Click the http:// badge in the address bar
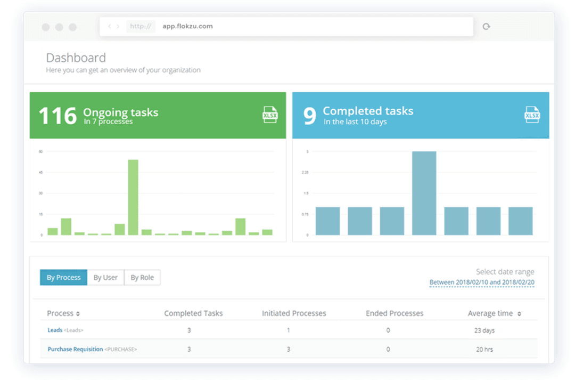The height and width of the screenshot is (380, 575). click(140, 26)
